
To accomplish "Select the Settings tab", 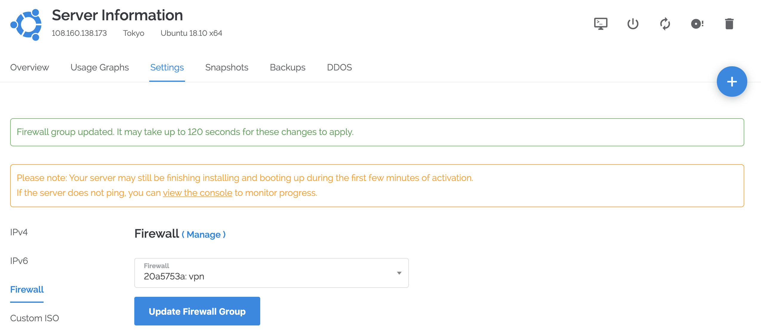I will point(167,67).
